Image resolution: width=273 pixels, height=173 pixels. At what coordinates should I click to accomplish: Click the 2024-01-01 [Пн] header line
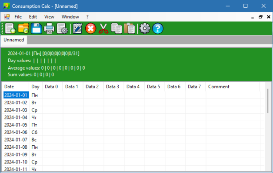(x=43, y=54)
